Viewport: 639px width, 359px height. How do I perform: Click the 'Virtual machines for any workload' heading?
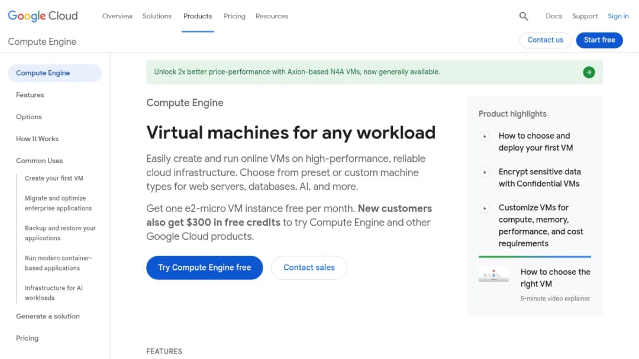(291, 133)
